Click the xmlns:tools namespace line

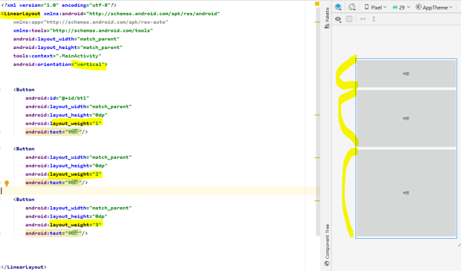click(x=83, y=30)
